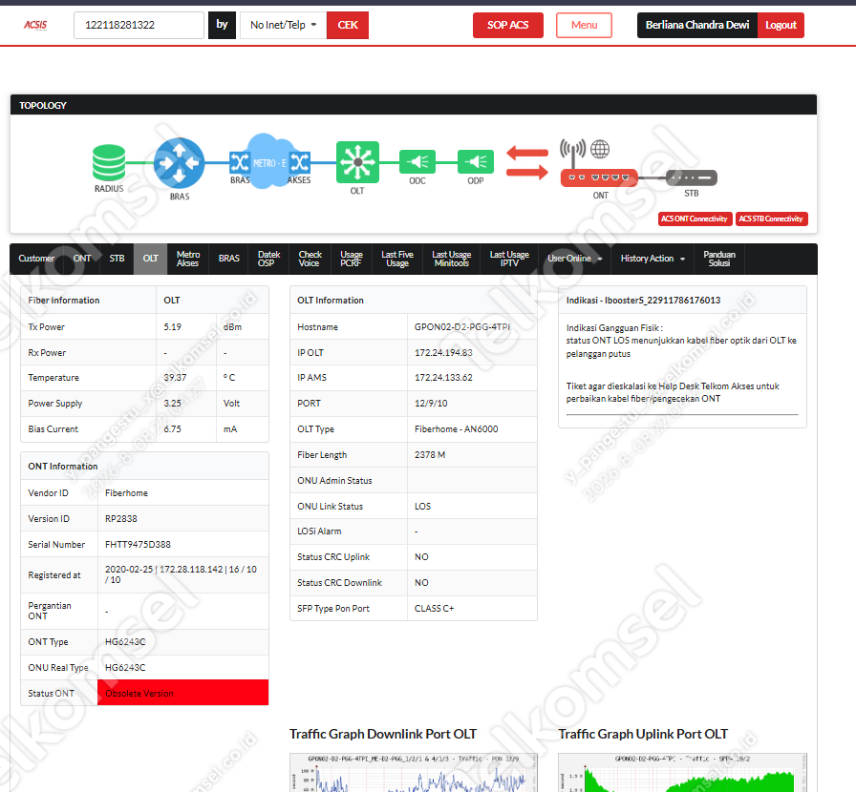Click the Indikasi - Ibooster heading
The width and height of the screenshot is (856, 792).
(643, 301)
